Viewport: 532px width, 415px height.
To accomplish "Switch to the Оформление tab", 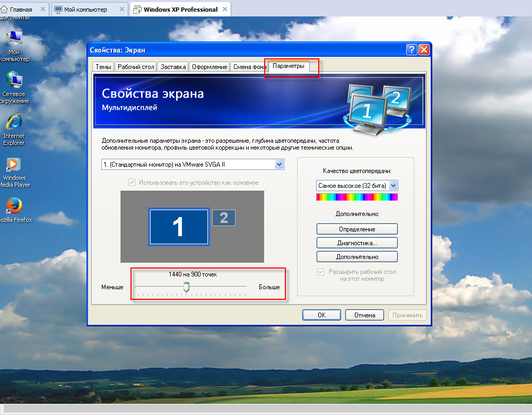I will coord(210,67).
